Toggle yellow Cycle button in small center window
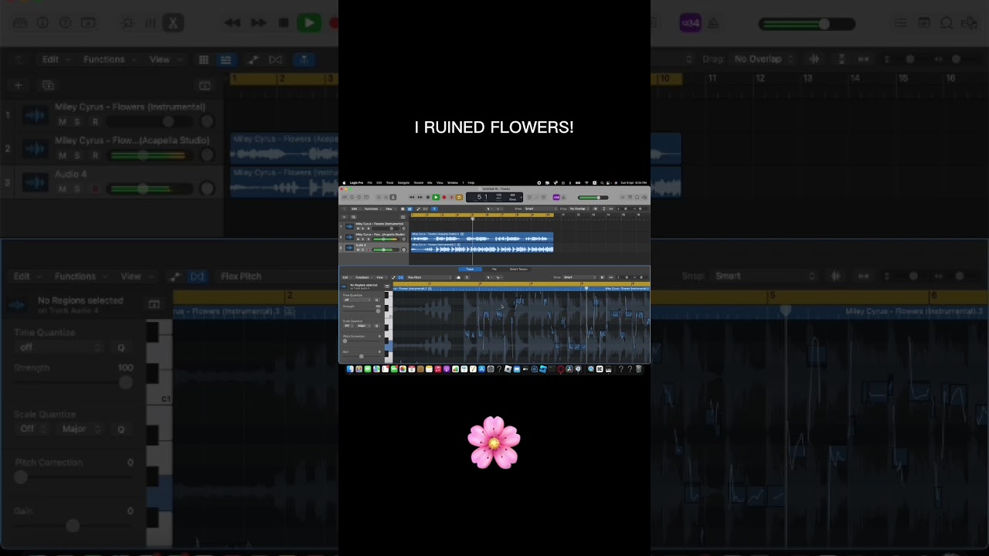Image resolution: width=989 pixels, height=556 pixels. point(459,197)
